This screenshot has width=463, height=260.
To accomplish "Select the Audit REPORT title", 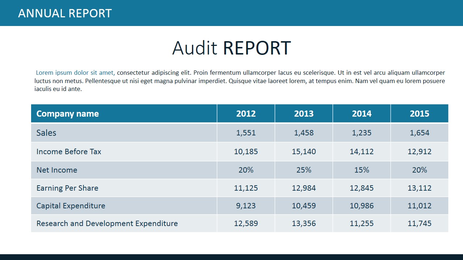I will coord(231,48).
